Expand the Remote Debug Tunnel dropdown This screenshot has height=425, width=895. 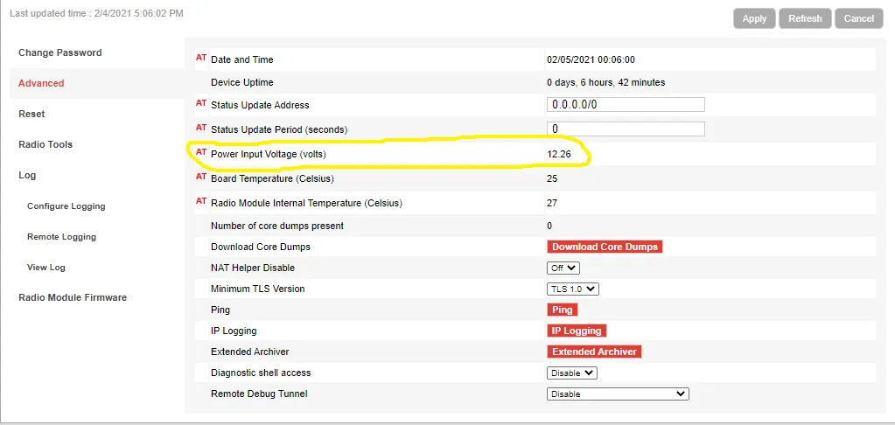tap(618, 394)
